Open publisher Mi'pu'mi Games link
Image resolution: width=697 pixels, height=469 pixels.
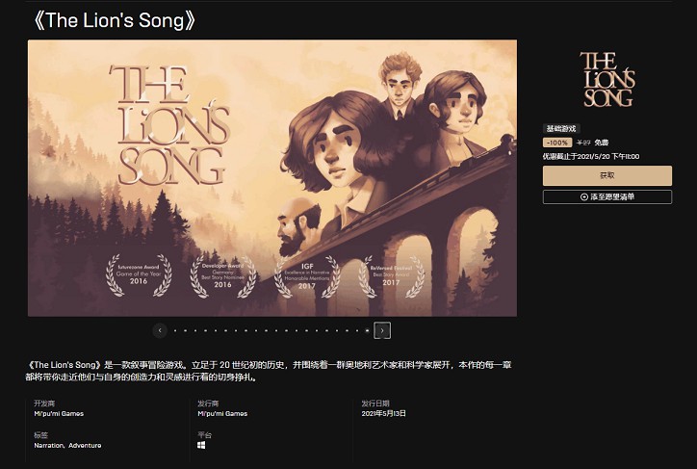222,413
